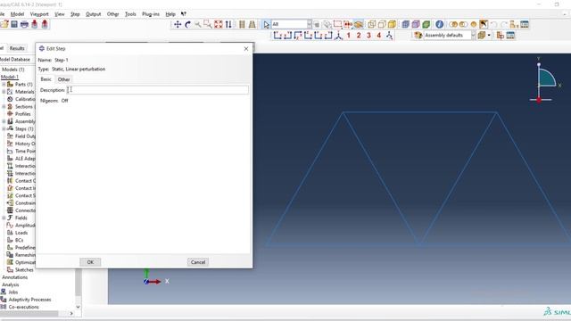Click the view triad compass in viewport
Viewport: 571px width, 321px height.
[x=544, y=81]
